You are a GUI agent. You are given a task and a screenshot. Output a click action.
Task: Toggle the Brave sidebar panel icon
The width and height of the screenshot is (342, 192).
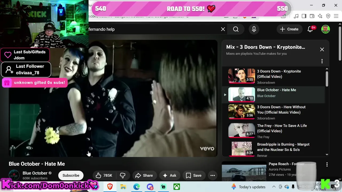(304, 16)
